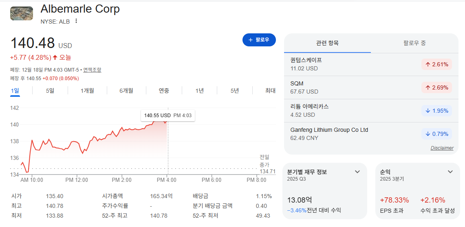The width and height of the screenshot is (465, 227).
Task: Select the 5일 chart range
Action: point(50,91)
